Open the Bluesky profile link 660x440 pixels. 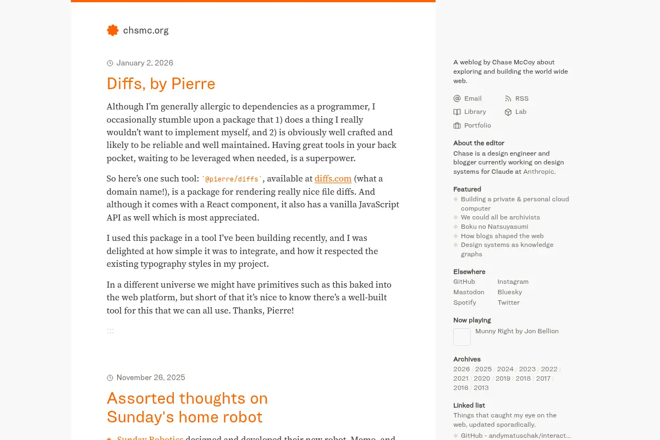tap(510, 292)
